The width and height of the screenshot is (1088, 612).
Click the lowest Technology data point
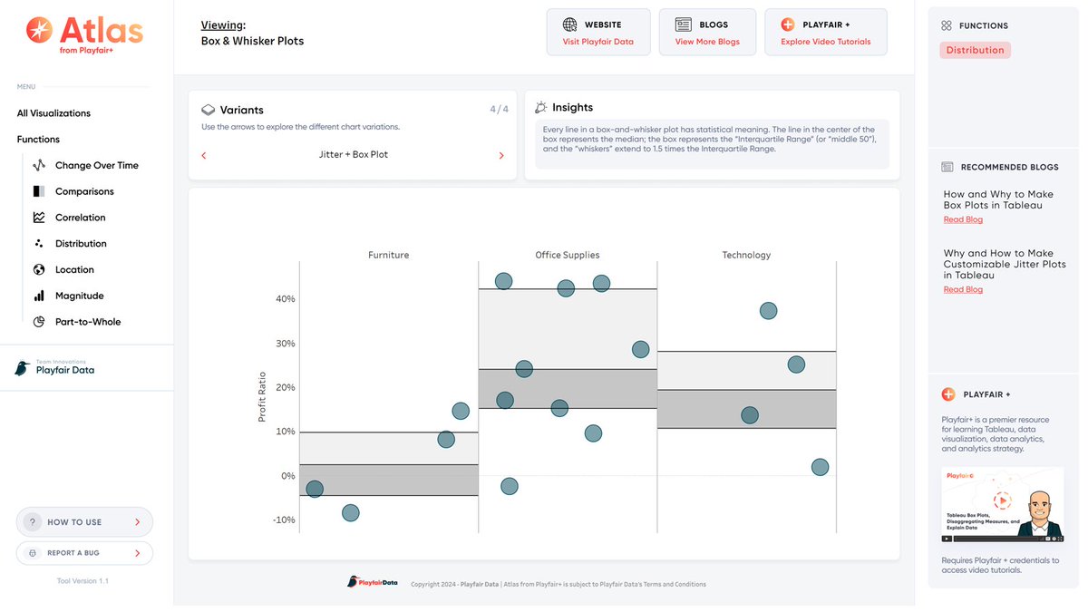pos(820,467)
